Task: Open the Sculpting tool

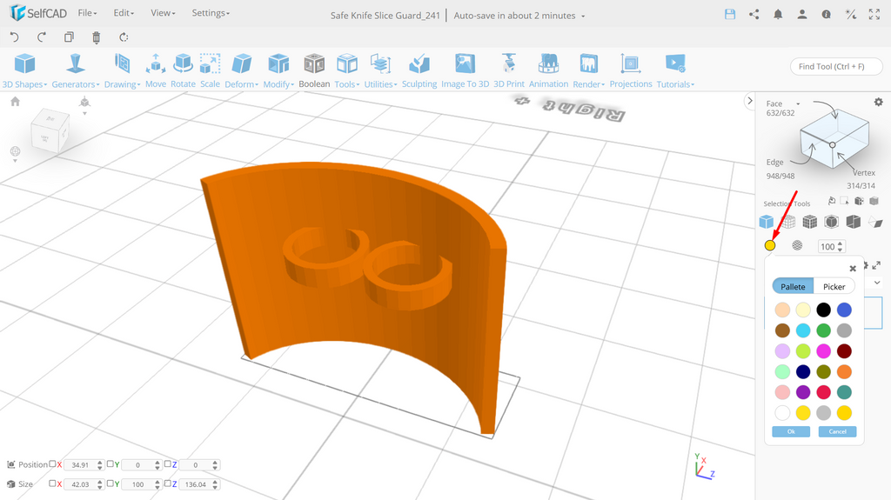Action: coord(419,71)
